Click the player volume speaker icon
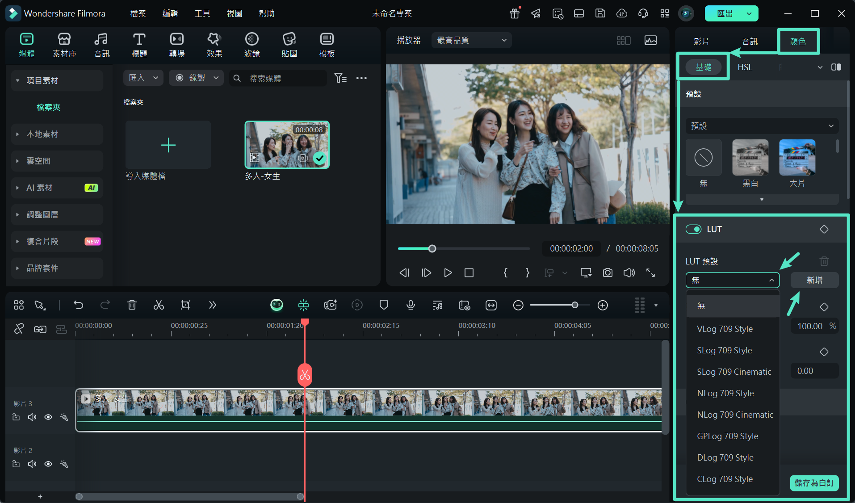855x503 pixels. [x=629, y=272]
